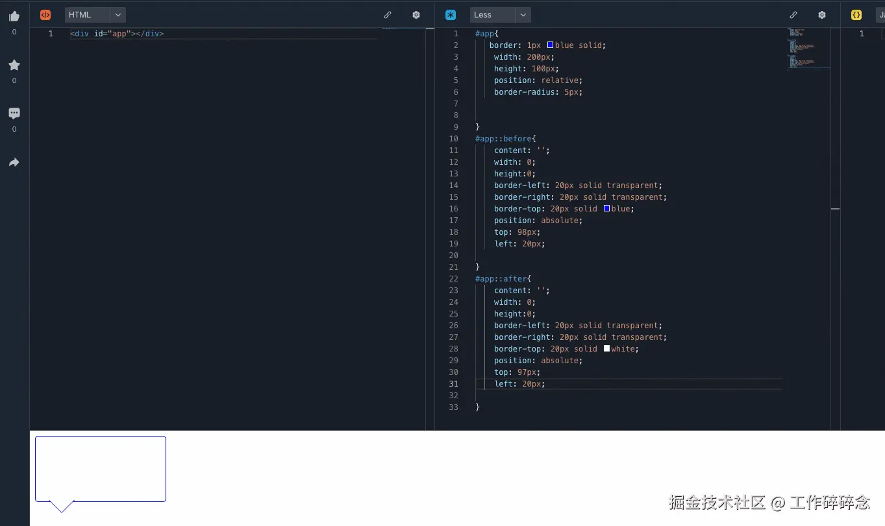The width and height of the screenshot is (885, 526).
Task: Click the HTML panel link icon
Action: [388, 15]
